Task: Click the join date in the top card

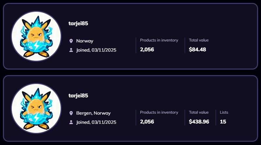Action: [96, 50]
